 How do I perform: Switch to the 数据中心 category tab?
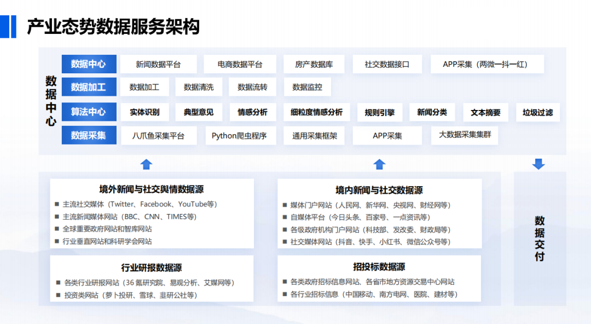[89, 64]
